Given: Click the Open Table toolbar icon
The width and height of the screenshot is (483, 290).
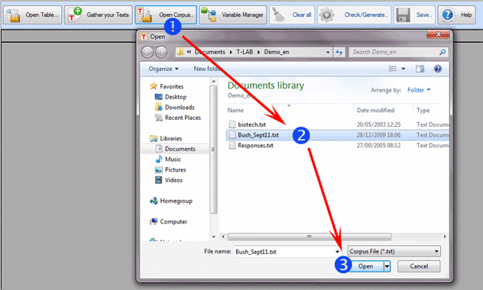Looking at the screenshot, I should tap(13, 15).
